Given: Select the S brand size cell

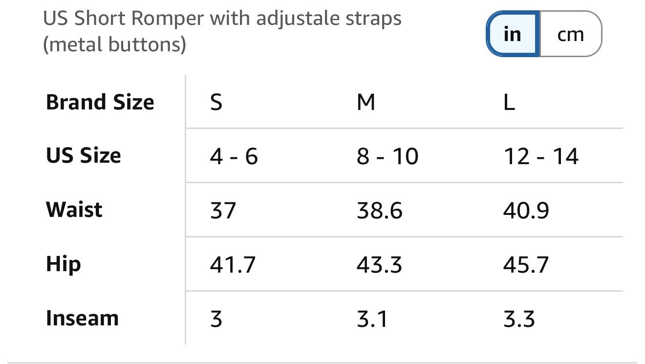Looking at the screenshot, I should pyautogui.click(x=216, y=102).
